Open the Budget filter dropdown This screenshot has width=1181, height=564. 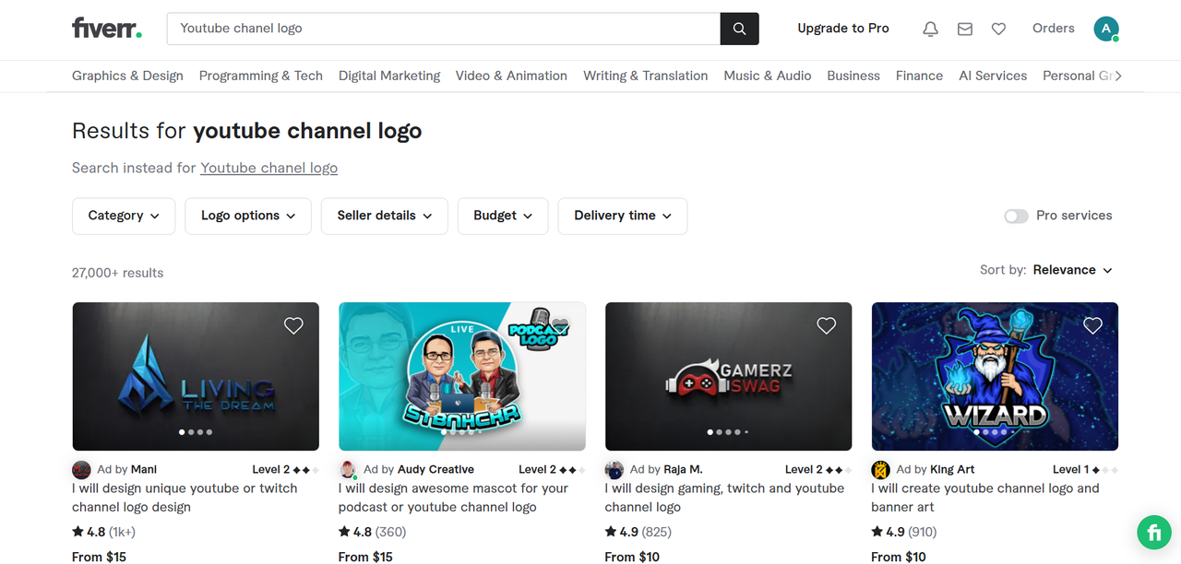(503, 216)
